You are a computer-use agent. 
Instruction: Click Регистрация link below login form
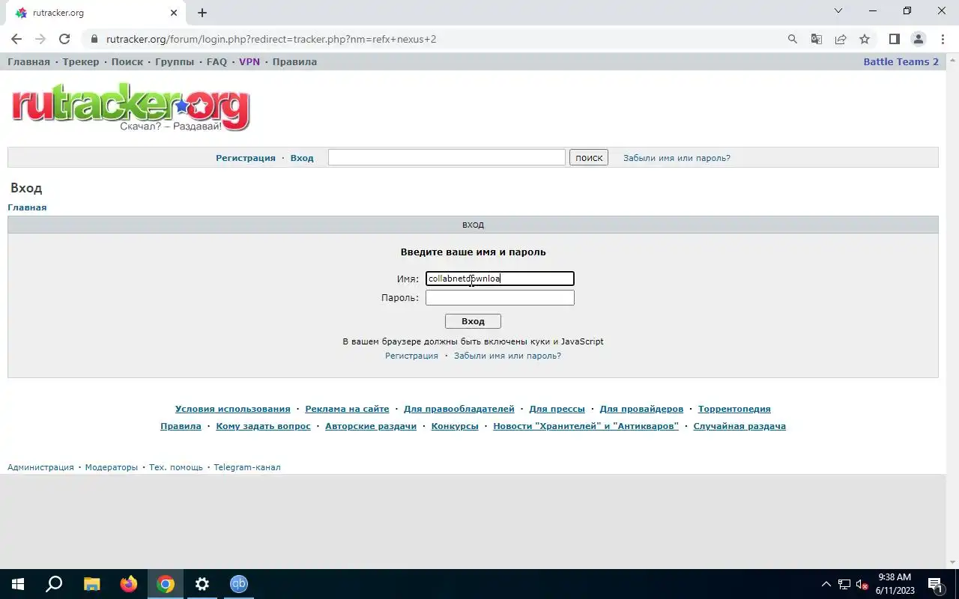(411, 356)
